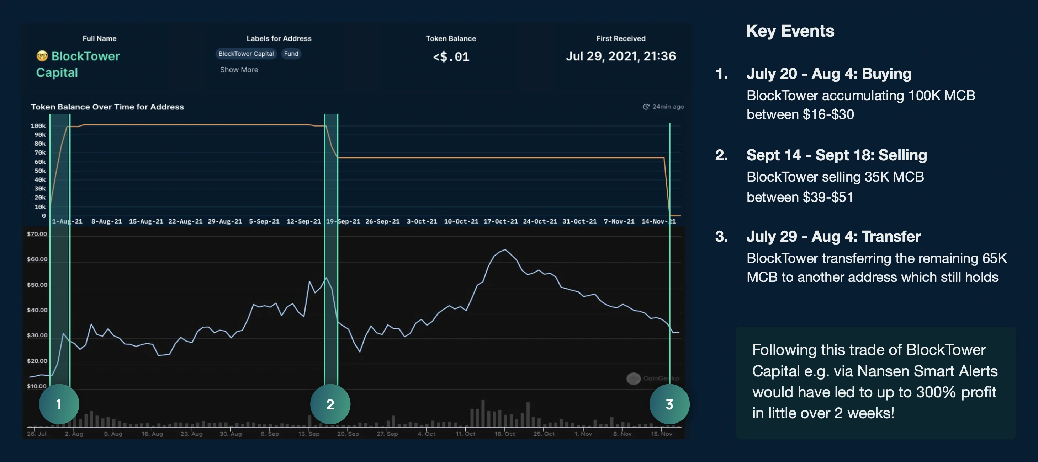Click the 30. Aug label on volume axis
This screenshot has width=1038, height=462.
click(x=231, y=434)
